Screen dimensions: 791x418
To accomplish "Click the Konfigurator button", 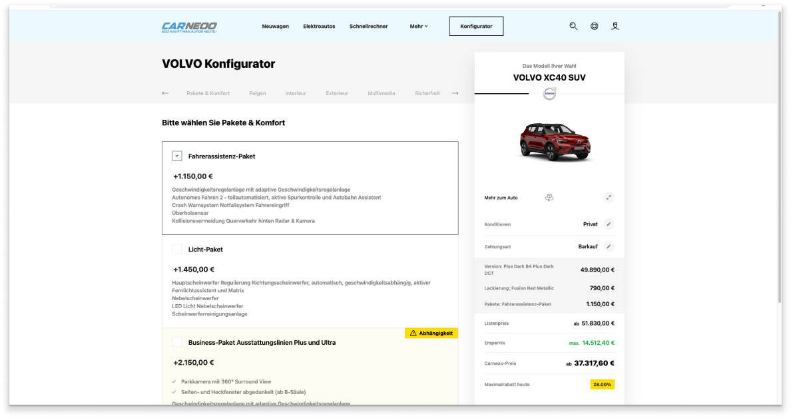I will (476, 26).
